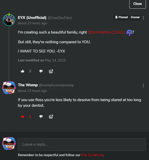Focus the Leave a reply field
The image size is (149, 160).
tap(82, 144)
